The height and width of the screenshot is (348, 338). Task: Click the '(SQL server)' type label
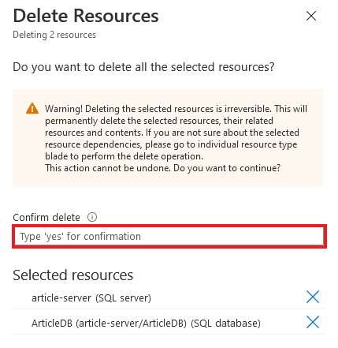click(x=123, y=298)
